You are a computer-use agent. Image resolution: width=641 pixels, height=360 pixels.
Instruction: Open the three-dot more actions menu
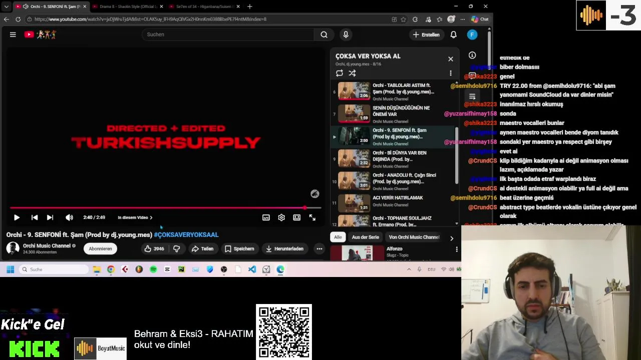point(319,248)
